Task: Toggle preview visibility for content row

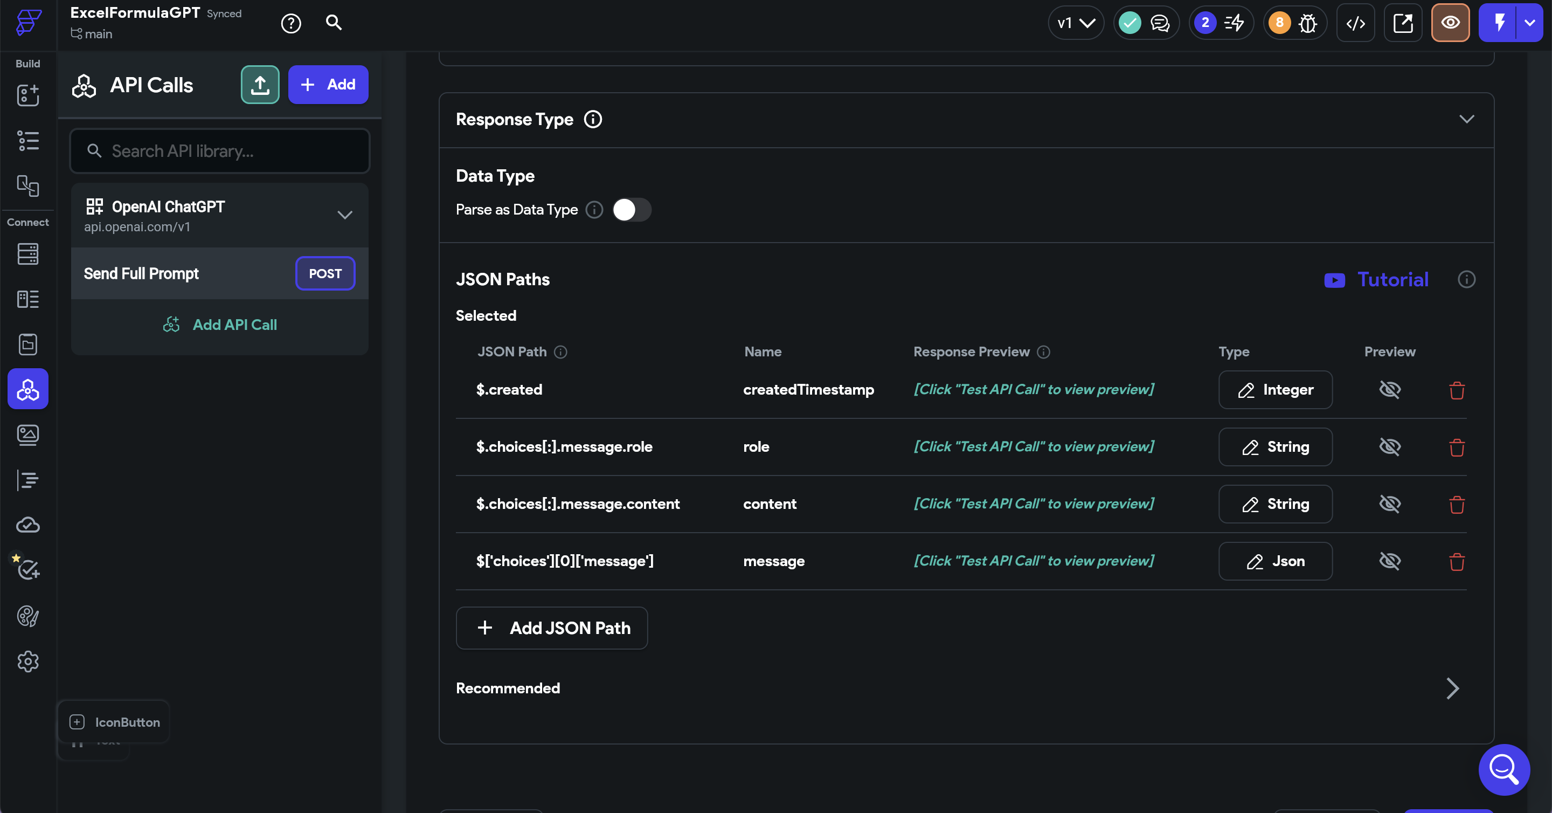Action: [1390, 504]
